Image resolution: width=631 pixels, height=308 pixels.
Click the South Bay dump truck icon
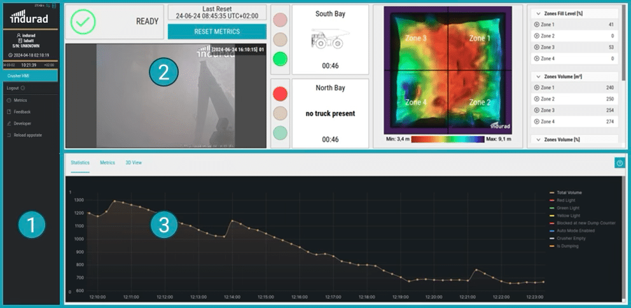coord(330,39)
